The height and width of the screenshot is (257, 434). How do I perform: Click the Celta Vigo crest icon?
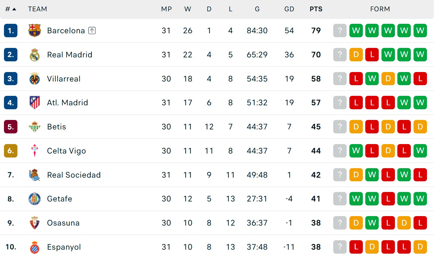pyautogui.click(x=35, y=151)
